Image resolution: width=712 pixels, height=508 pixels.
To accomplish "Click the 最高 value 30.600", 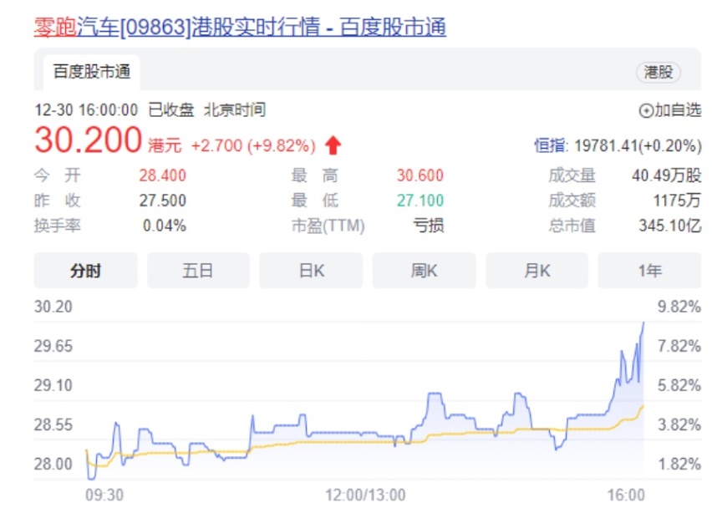I will (420, 175).
